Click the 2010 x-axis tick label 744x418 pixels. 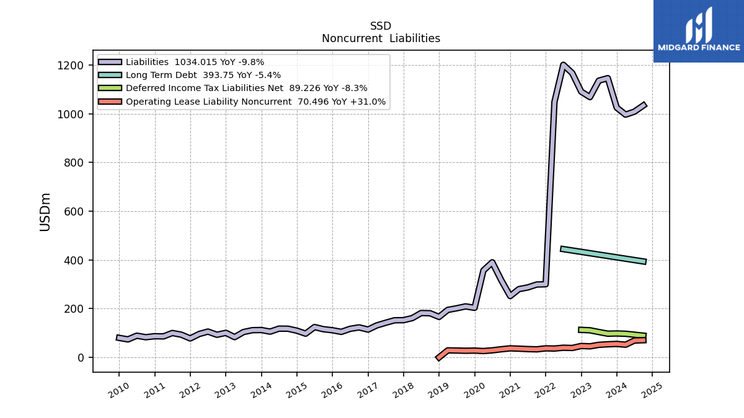coord(119,390)
